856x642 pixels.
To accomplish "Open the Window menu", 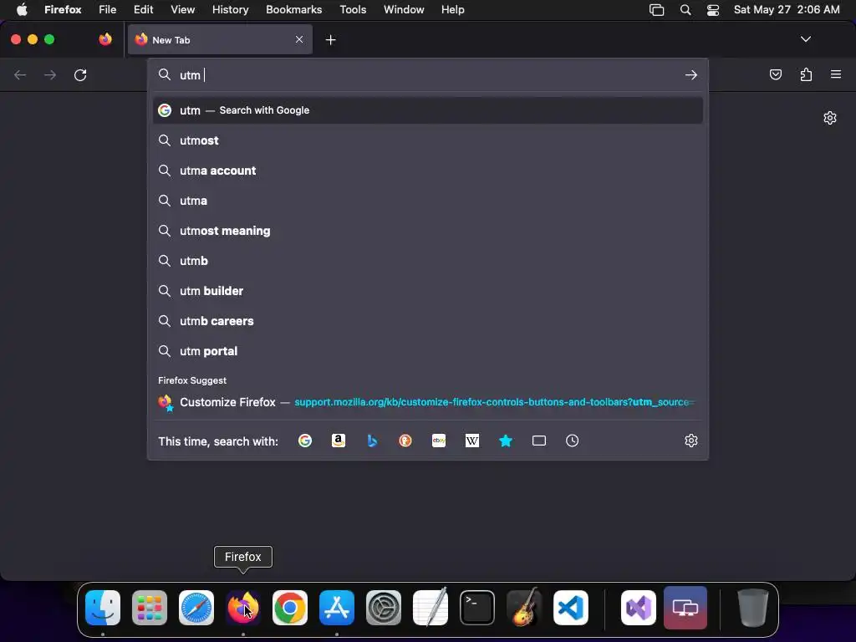I will 404,9.
